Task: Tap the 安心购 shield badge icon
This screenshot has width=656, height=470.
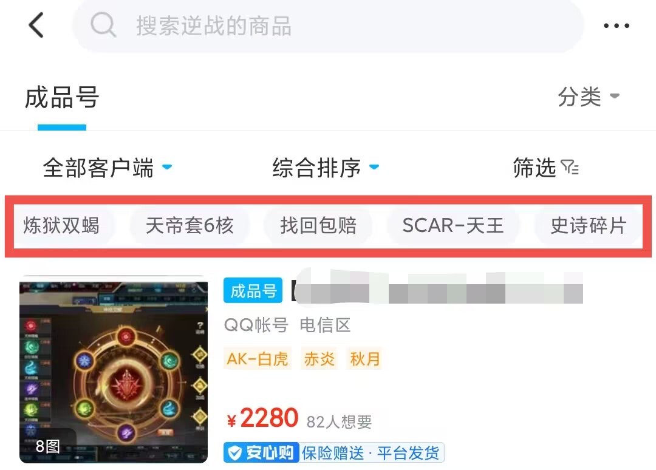Action: [234, 452]
